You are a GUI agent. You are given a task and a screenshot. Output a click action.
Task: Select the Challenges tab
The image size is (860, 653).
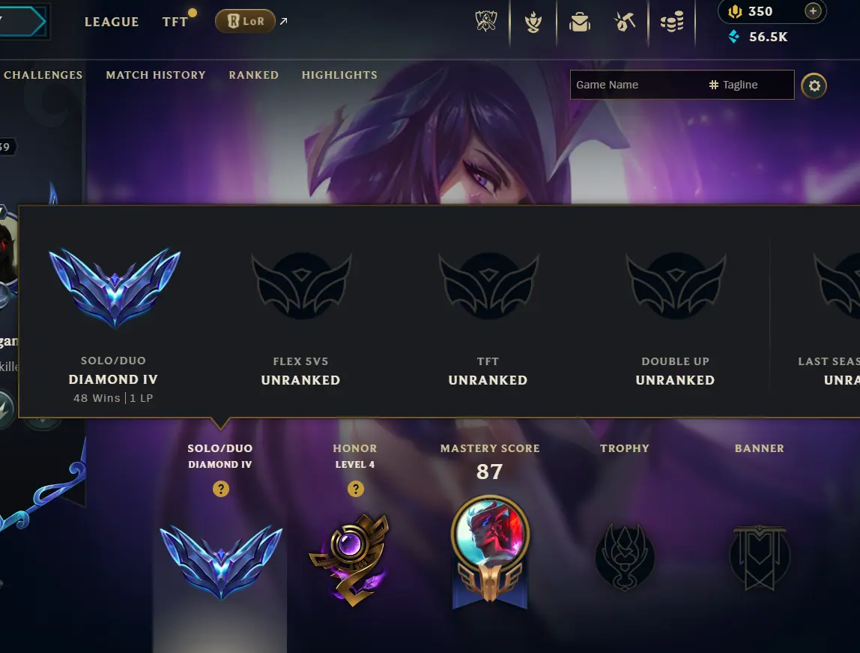click(43, 75)
